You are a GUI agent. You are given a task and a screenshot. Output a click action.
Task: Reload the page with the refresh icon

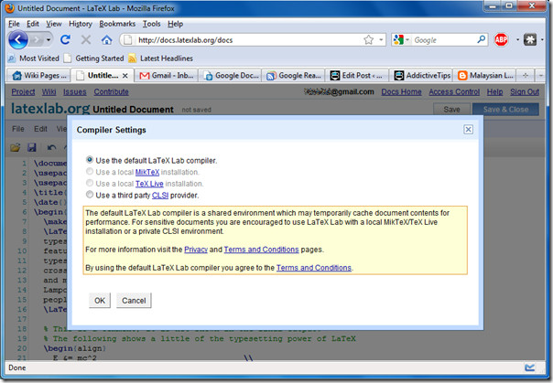pos(65,39)
